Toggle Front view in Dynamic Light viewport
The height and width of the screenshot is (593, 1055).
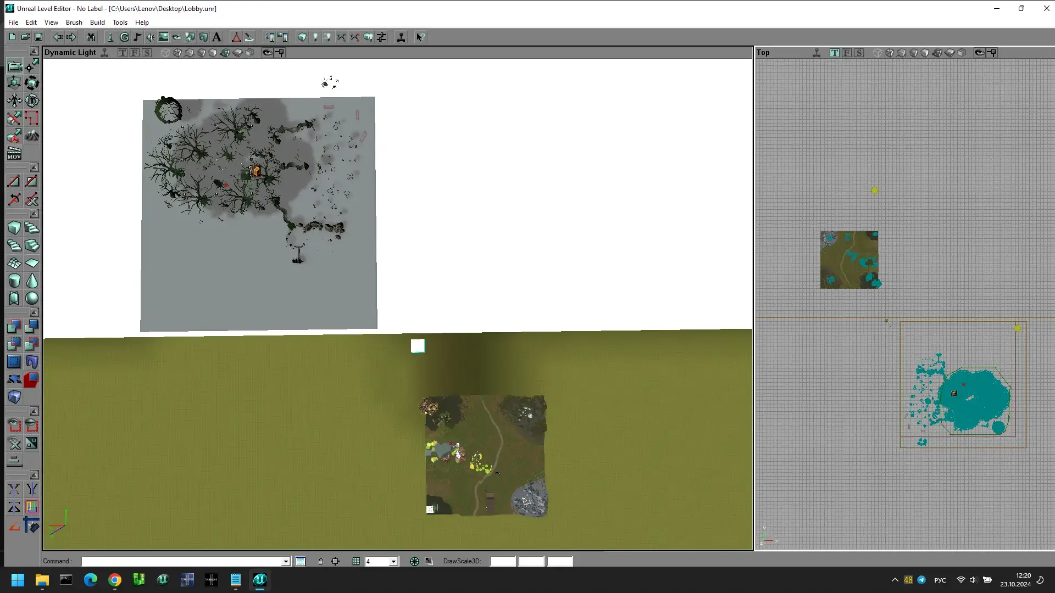(x=135, y=53)
